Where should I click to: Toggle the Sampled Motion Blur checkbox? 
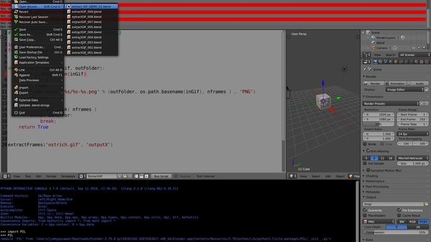pos(368,170)
